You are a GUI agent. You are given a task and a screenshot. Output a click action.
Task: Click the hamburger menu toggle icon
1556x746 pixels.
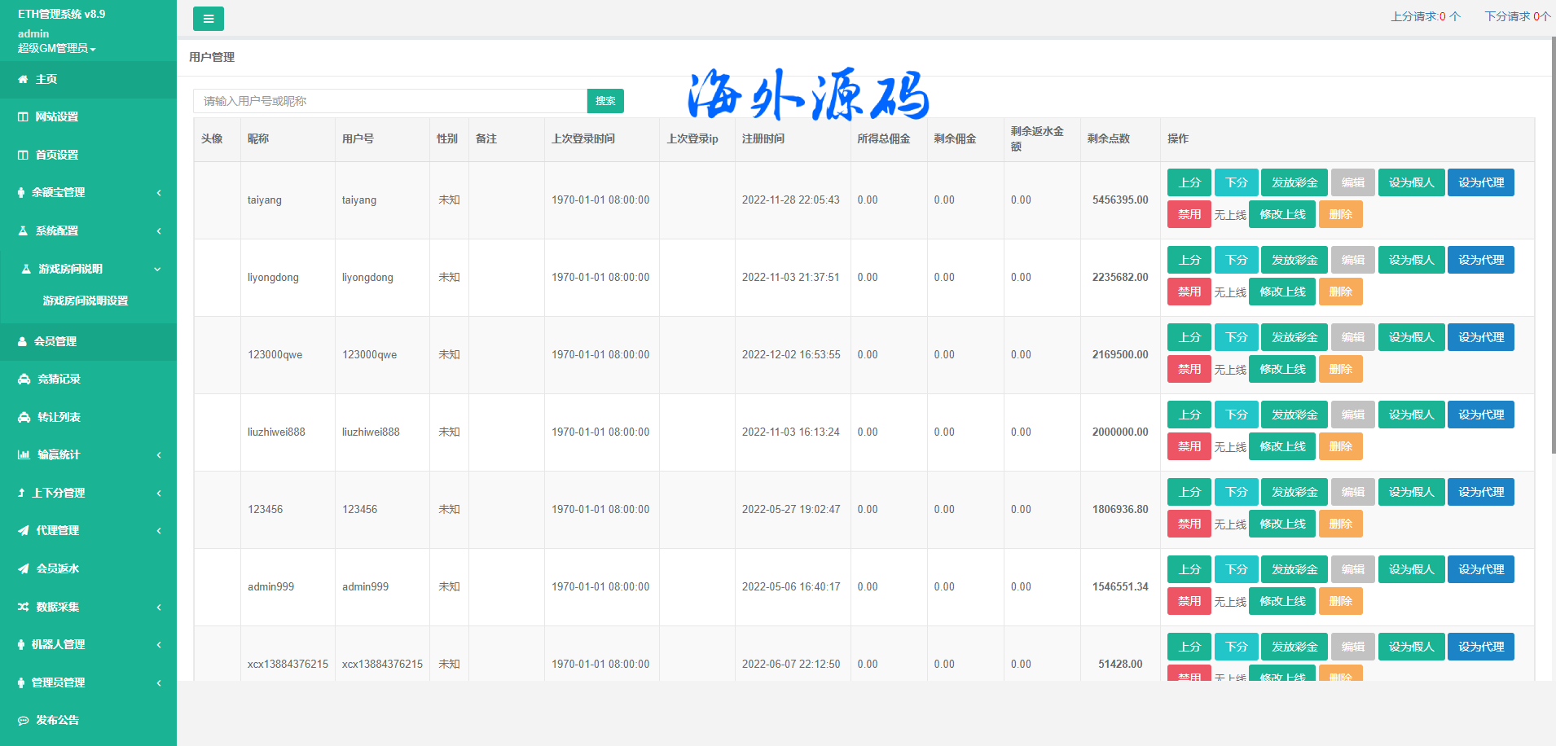pos(208,19)
